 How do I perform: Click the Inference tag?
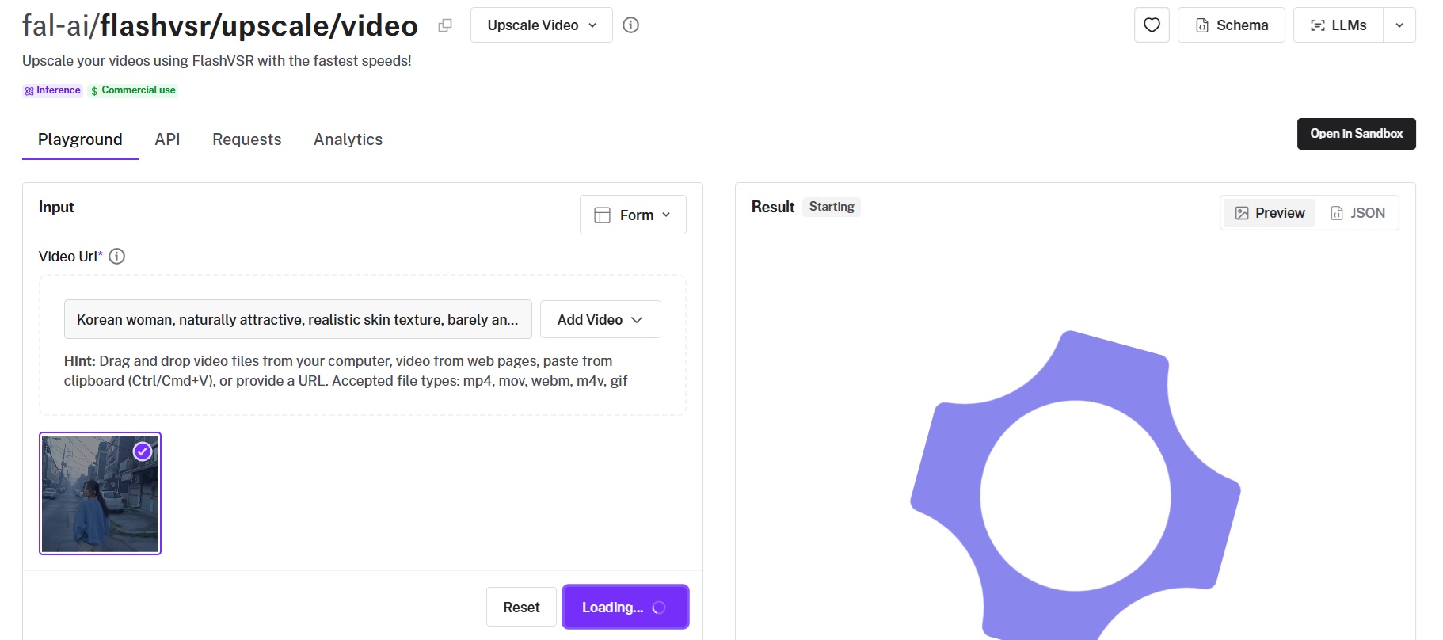pos(52,90)
